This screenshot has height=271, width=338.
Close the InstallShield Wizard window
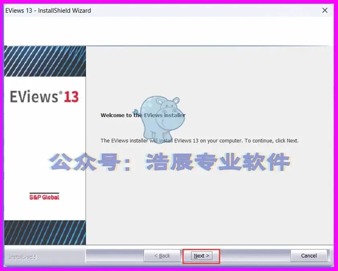(x=325, y=10)
